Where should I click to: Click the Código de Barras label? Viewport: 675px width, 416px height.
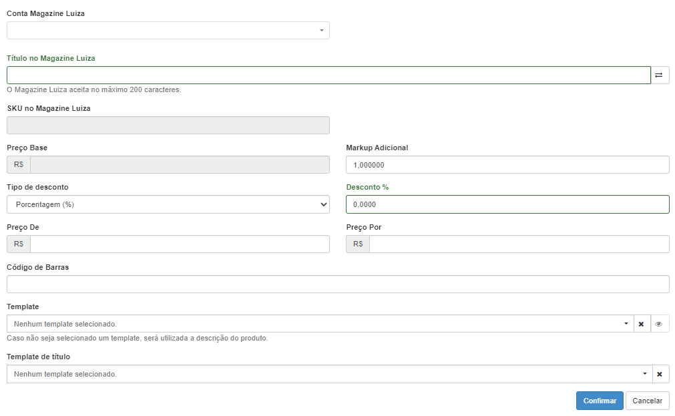38,267
